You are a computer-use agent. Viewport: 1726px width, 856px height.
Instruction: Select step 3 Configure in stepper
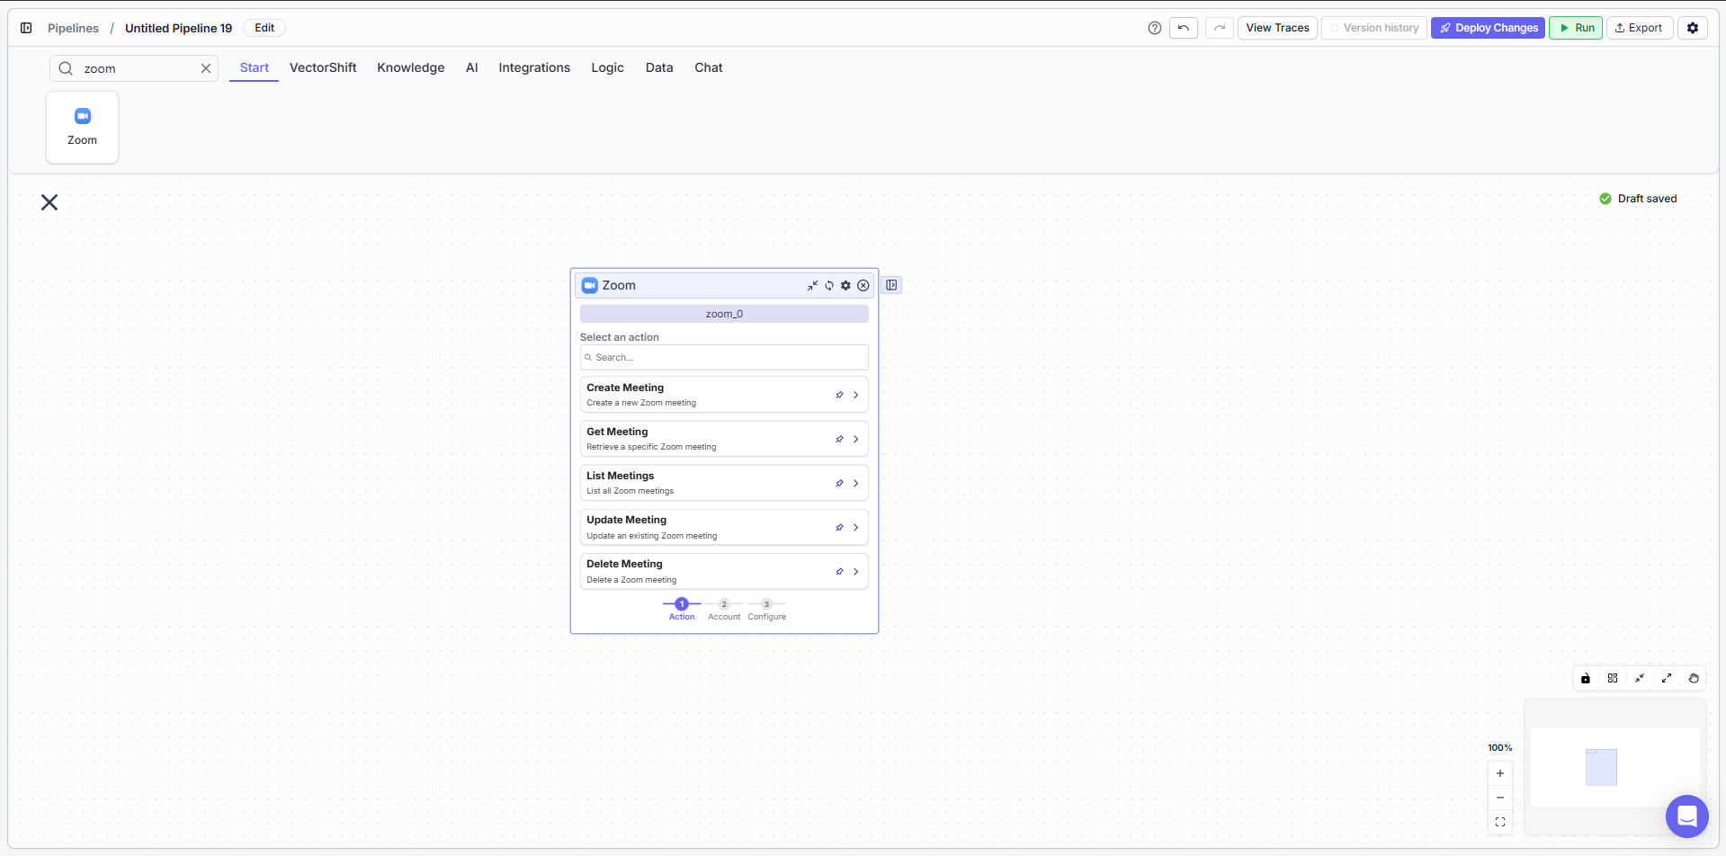pos(767,610)
